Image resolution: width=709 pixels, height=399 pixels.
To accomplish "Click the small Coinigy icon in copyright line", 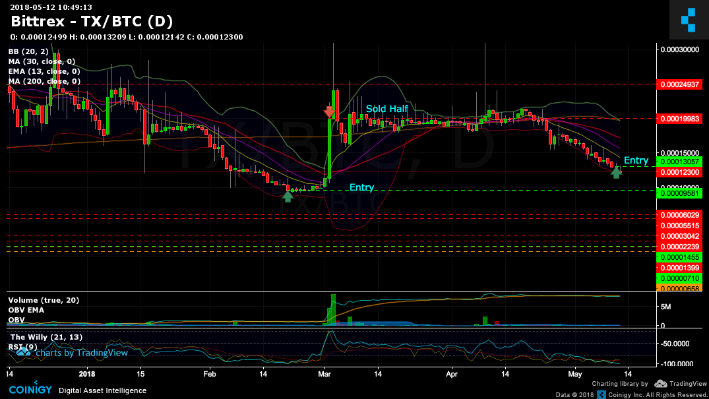I will tap(601, 394).
